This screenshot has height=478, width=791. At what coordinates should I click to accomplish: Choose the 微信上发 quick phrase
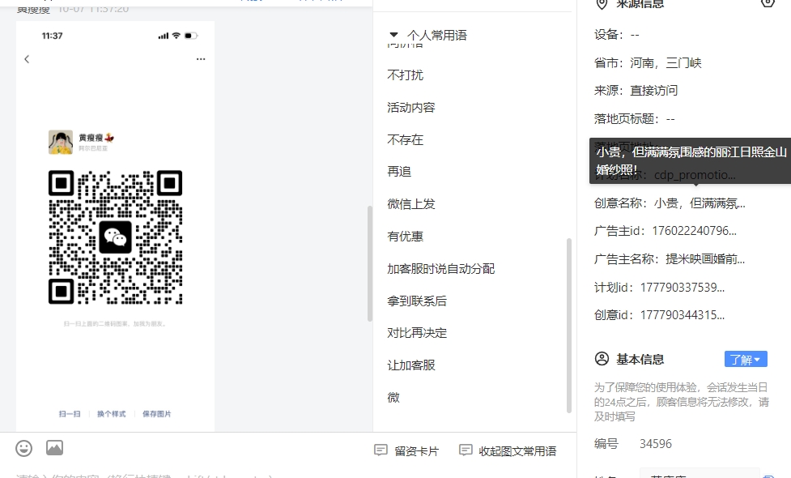[x=411, y=204]
